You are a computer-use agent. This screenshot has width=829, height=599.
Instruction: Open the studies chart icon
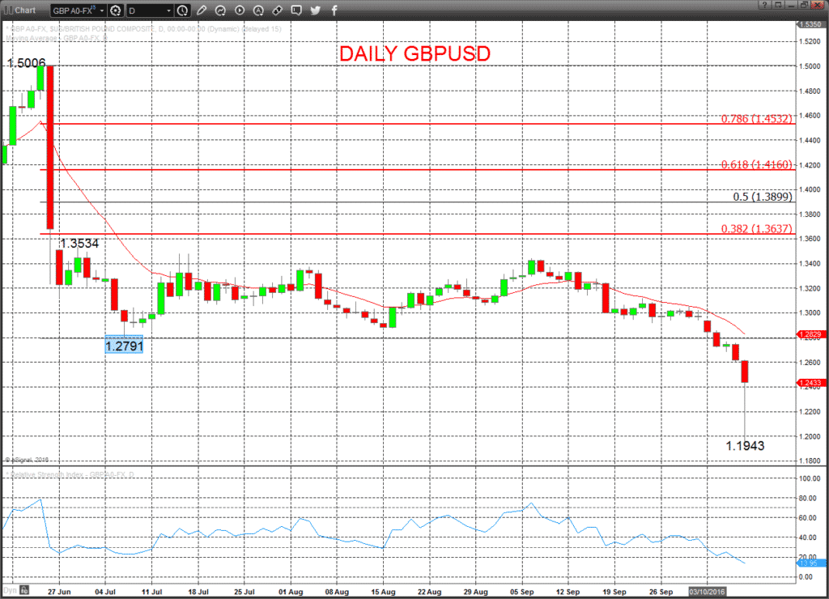220,10
